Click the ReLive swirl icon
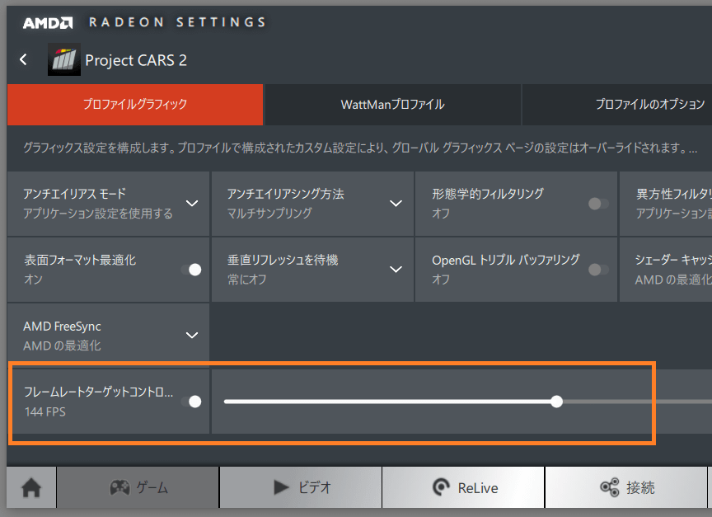Viewport: 712px width, 517px height. 441,487
